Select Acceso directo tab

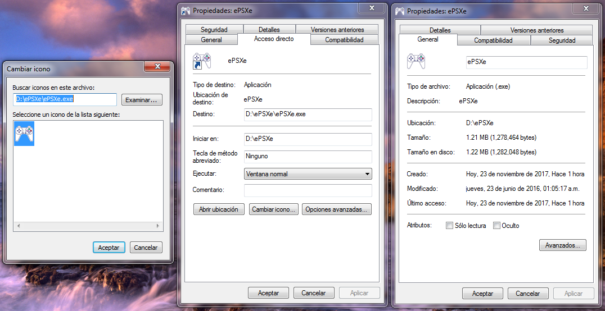tap(274, 39)
